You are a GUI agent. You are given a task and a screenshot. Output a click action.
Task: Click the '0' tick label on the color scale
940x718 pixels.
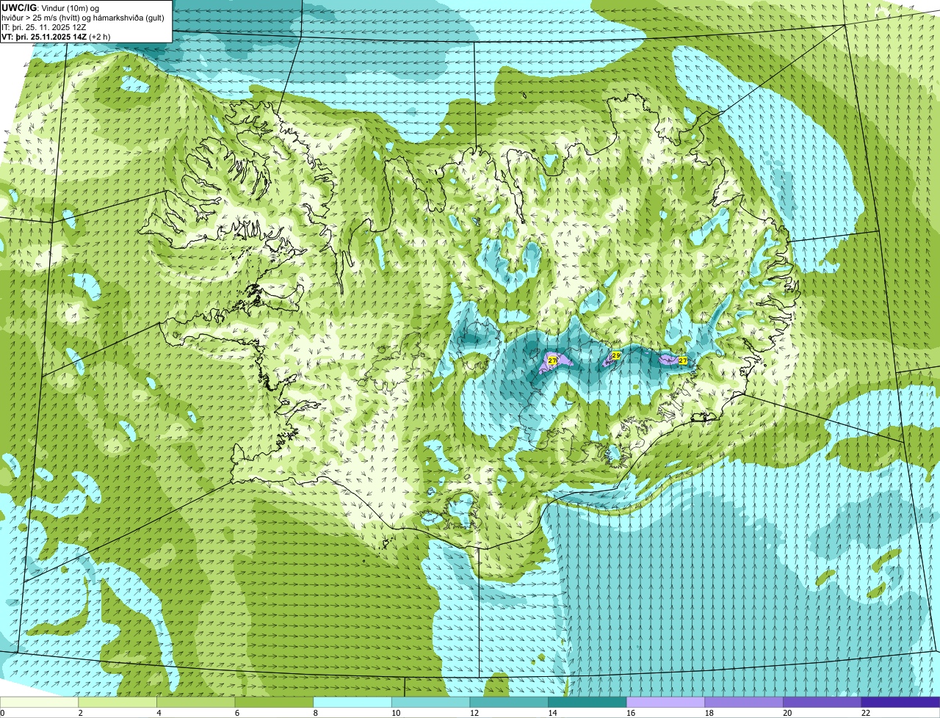tap(2, 713)
